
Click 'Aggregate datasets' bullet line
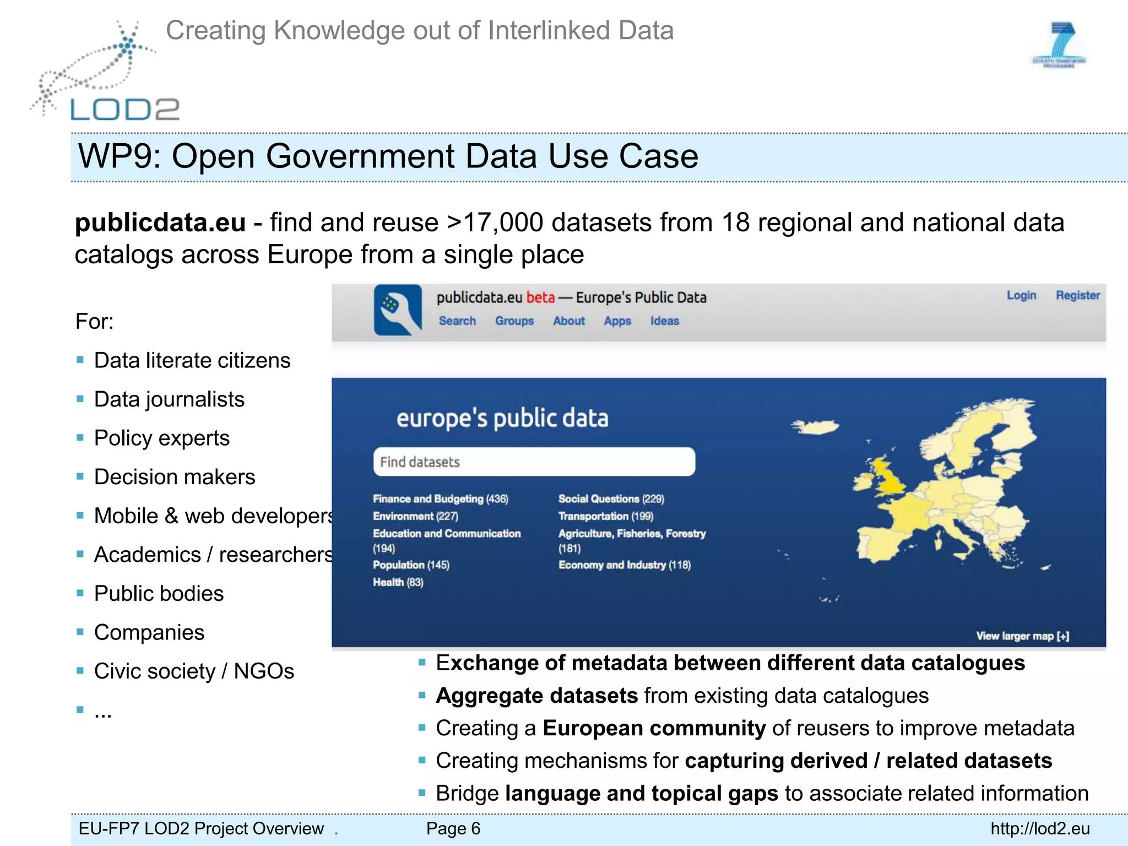click(x=682, y=696)
